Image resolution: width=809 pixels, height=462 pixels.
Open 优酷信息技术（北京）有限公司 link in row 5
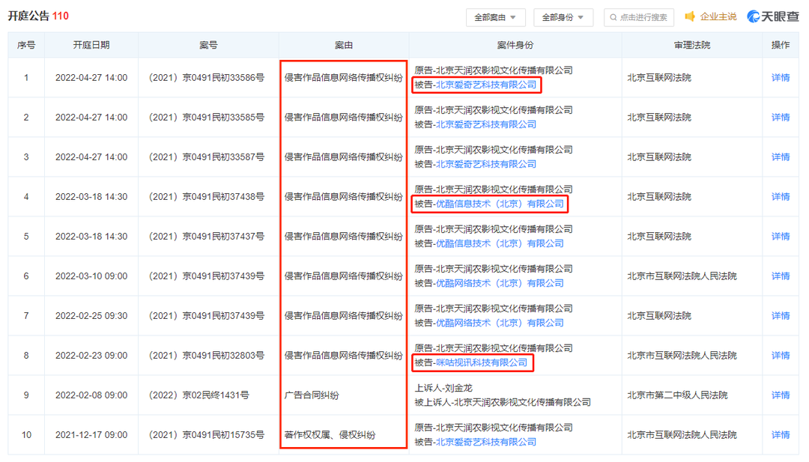click(x=500, y=243)
